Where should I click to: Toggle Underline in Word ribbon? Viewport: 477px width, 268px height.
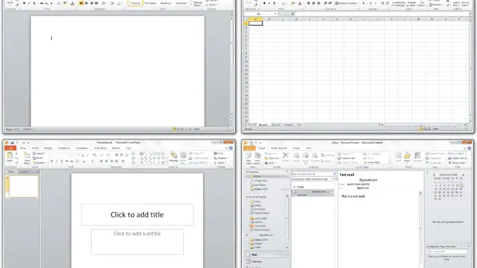pos(34,3)
